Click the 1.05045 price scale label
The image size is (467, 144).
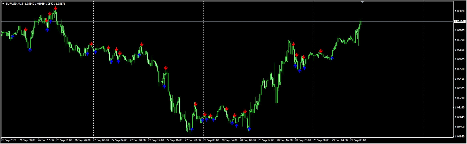coord(460,117)
